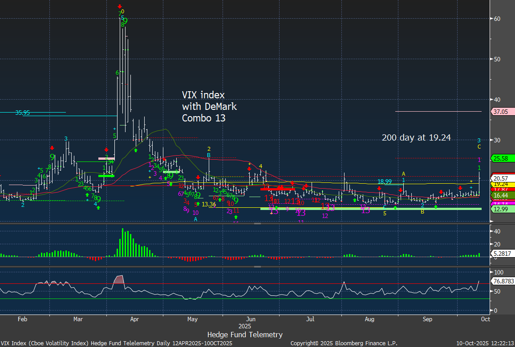Select the "VIX index with DeMark Combo 13" annotation
The image size is (515, 347).
coord(209,107)
